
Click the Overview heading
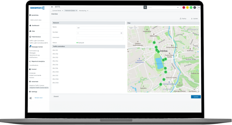point(54,14)
